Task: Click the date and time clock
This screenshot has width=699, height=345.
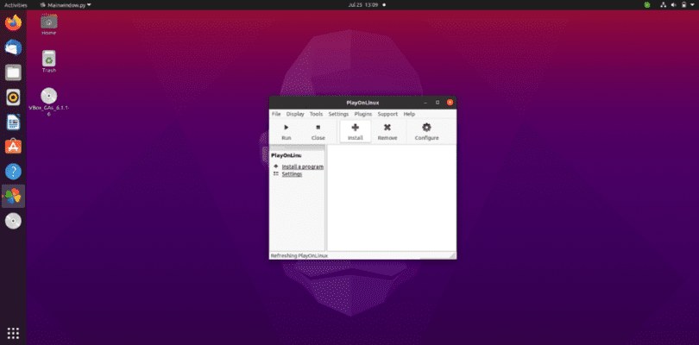Action: (x=362, y=5)
